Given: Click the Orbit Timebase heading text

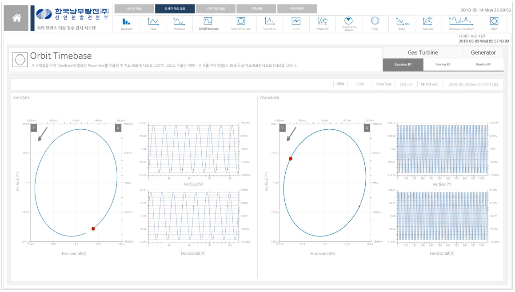Looking at the screenshot, I should (61, 56).
